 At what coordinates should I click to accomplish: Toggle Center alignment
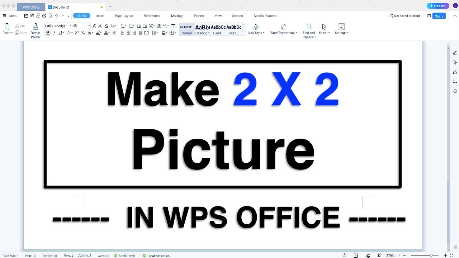tap(128, 33)
